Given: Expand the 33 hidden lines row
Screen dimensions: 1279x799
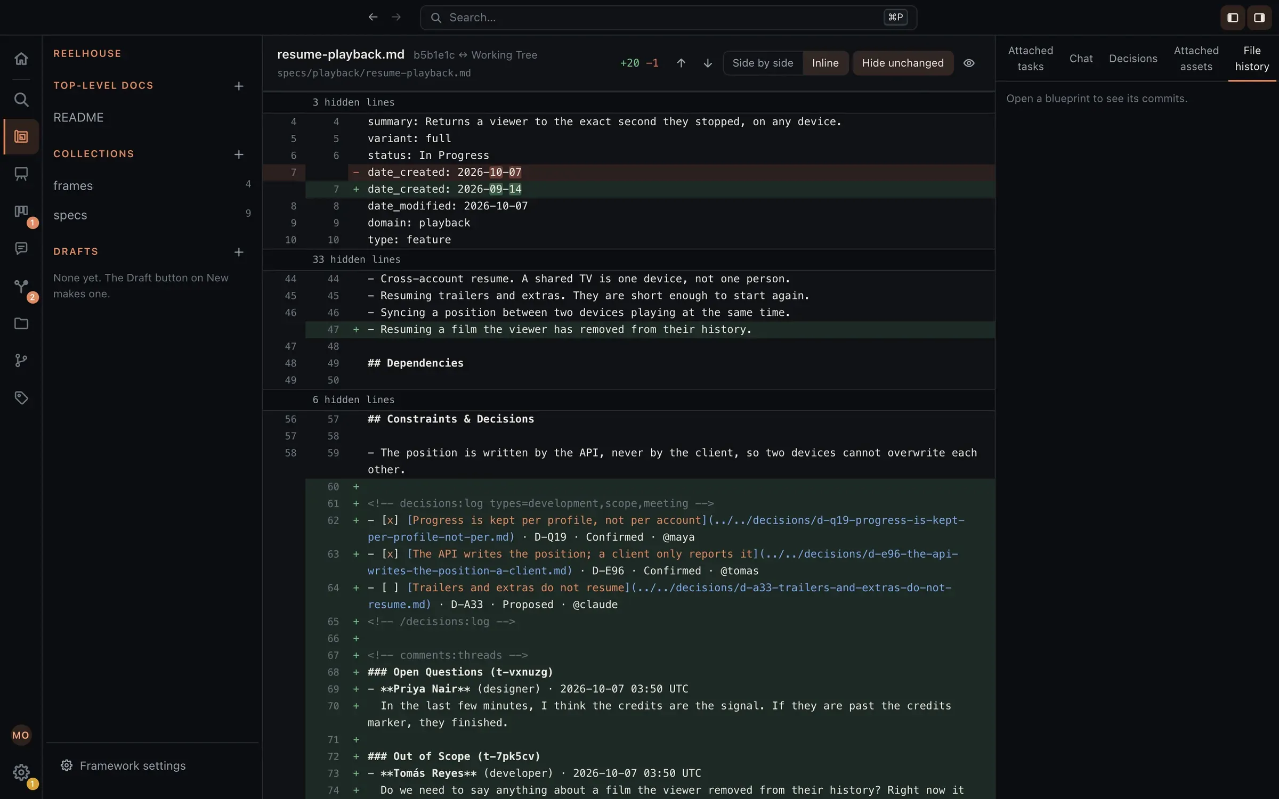Looking at the screenshot, I should tap(628, 259).
